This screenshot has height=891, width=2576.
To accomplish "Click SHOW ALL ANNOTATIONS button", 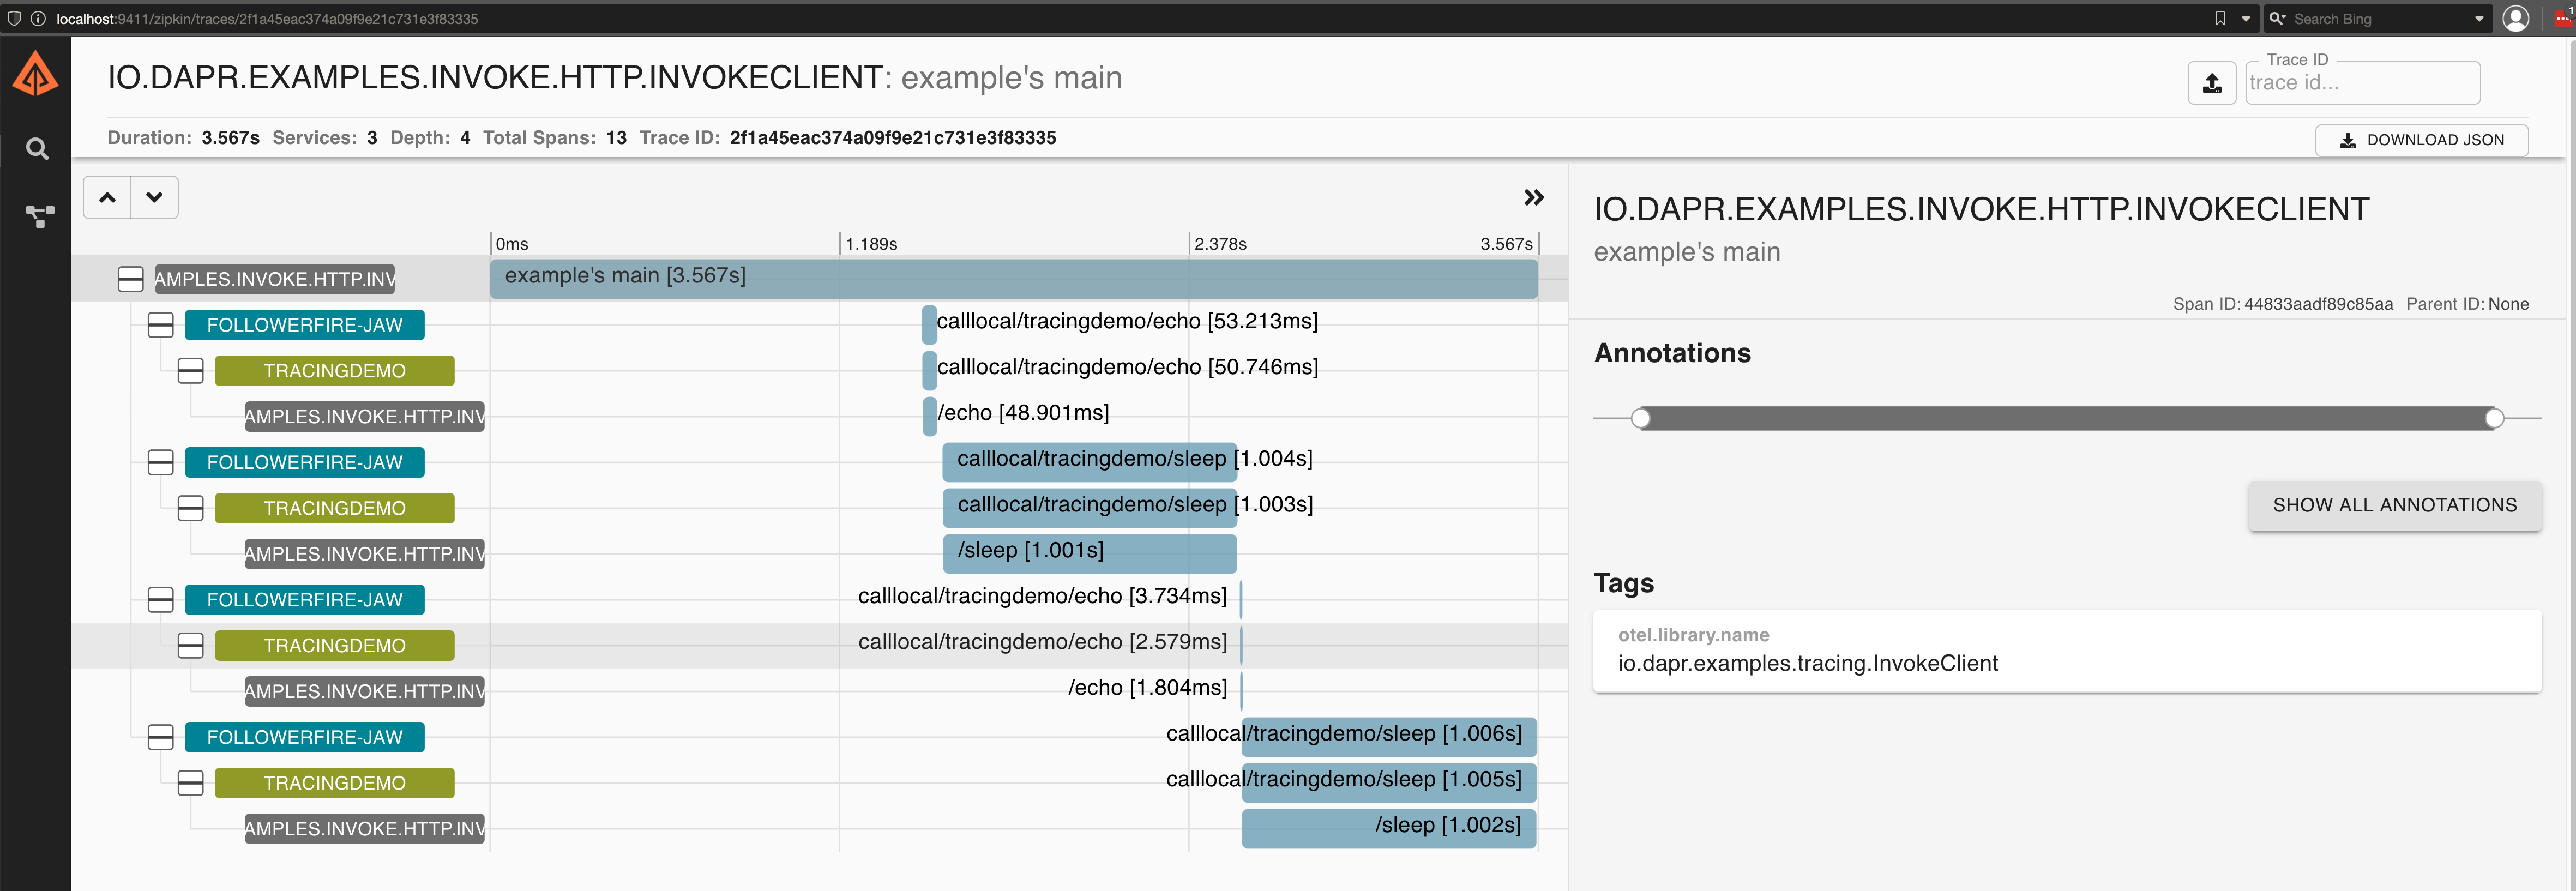I will coord(2394,505).
